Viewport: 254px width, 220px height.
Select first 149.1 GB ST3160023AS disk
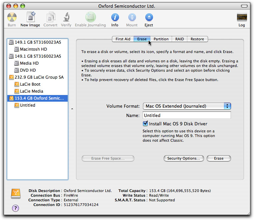38,42
